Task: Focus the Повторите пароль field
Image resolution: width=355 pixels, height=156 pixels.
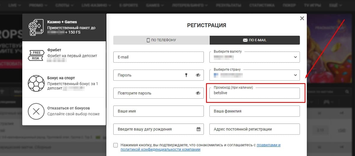Action: (159, 93)
